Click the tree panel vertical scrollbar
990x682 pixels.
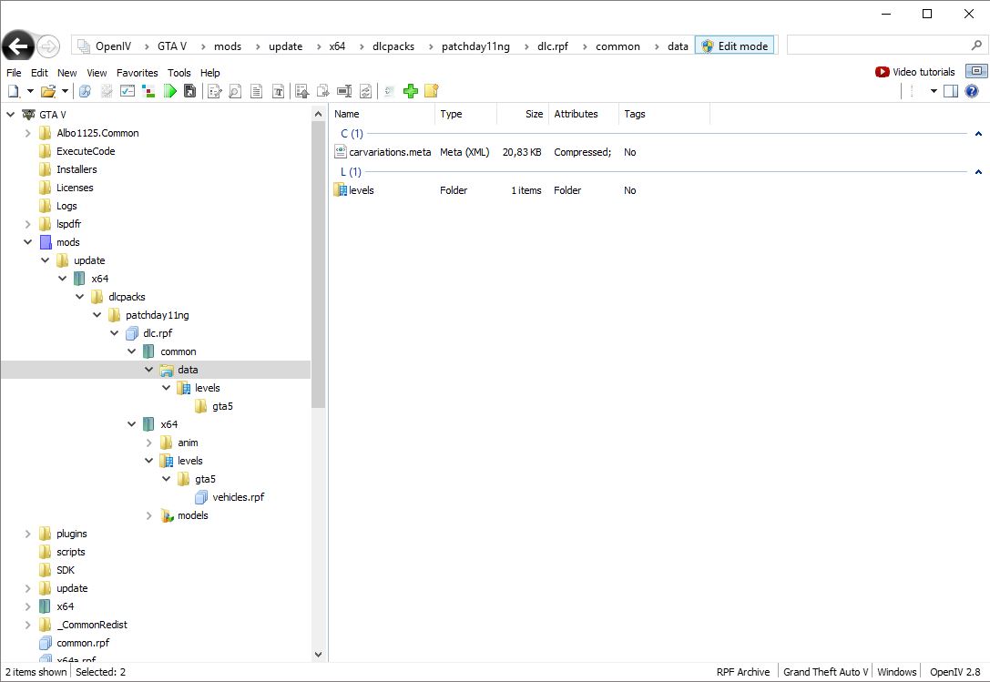tap(319, 273)
